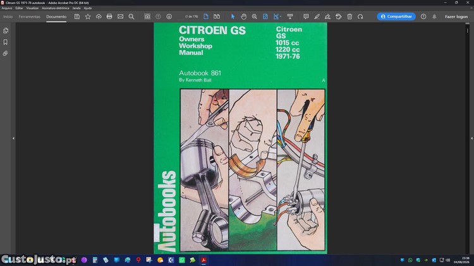The width and height of the screenshot is (474, 266).
Task: Click the volume icon in system tray
Action: (448, 260)
